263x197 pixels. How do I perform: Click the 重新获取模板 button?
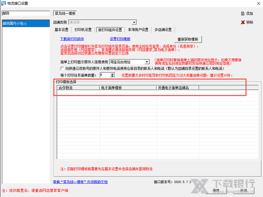click(188, 39)
